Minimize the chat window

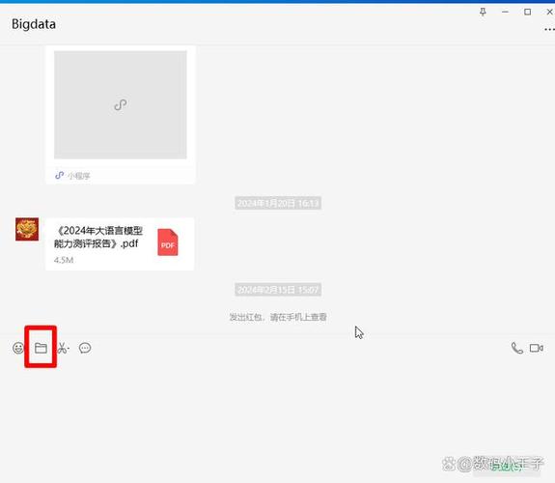click(505, 12)
